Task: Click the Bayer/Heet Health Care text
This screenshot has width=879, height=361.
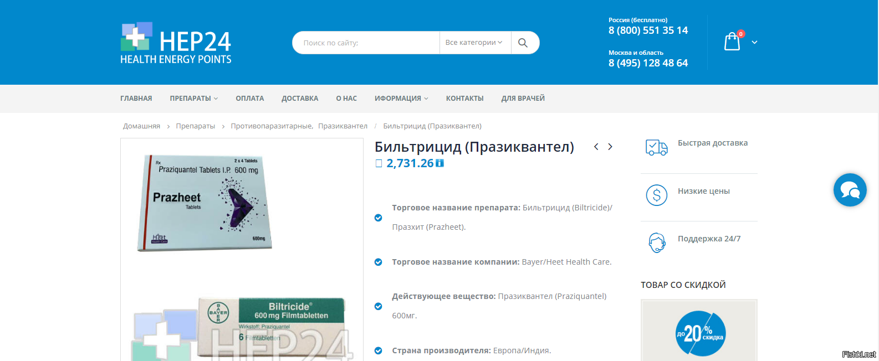Action: point(567,262)
